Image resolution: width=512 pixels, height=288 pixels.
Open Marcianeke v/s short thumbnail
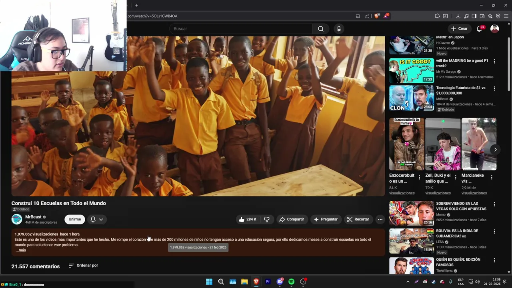(x=479, y=144)
